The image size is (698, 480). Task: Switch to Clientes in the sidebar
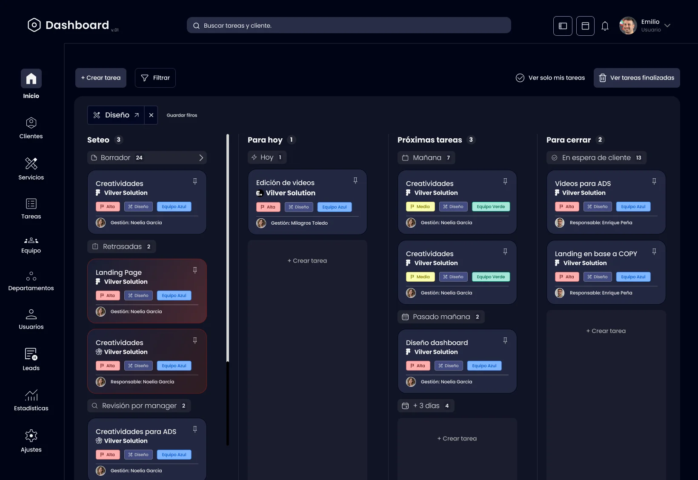31,128
